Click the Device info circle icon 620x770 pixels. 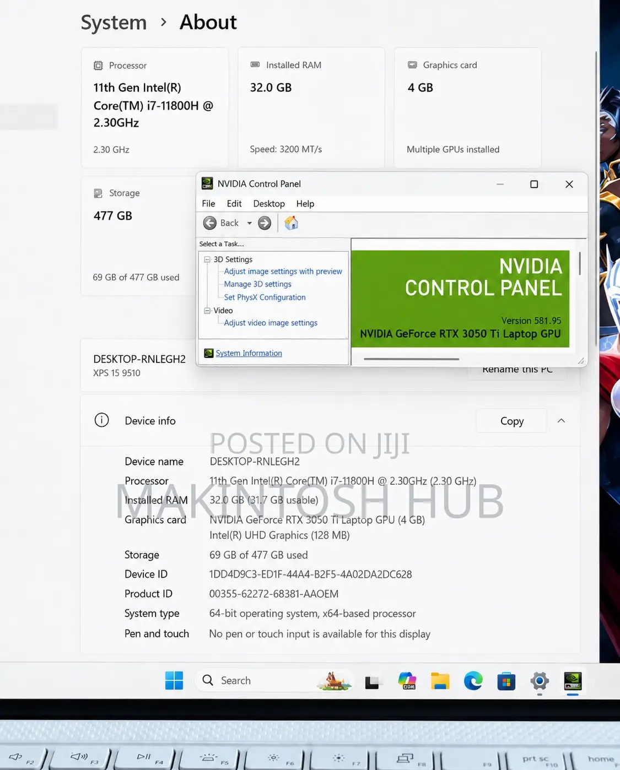pos(101,420)
